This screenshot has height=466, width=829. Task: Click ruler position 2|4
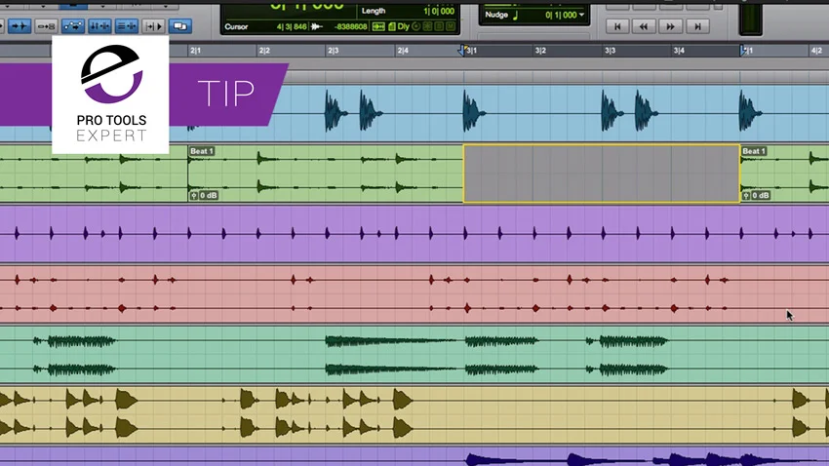point(403,51)
